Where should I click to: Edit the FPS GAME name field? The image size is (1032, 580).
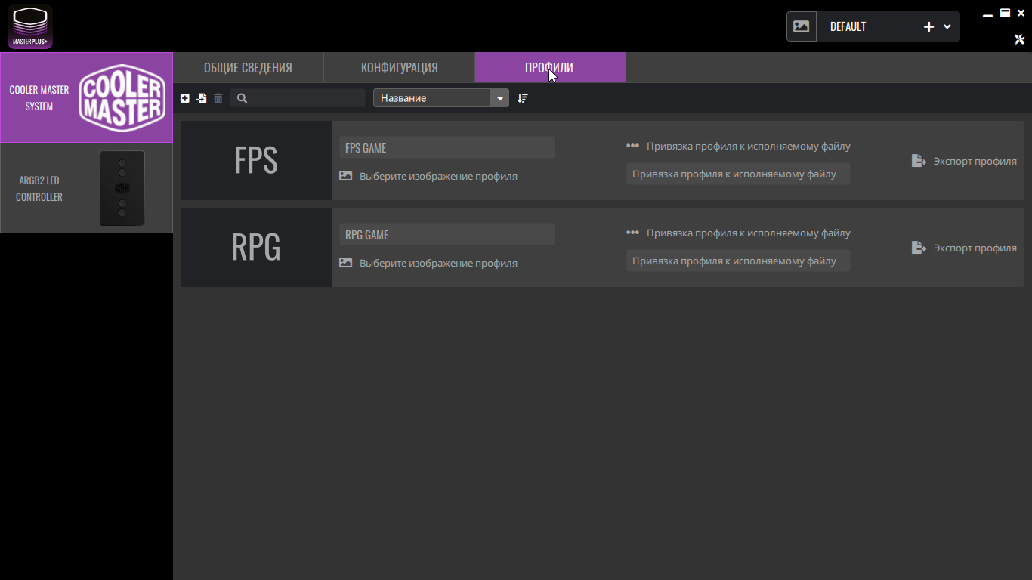447,147
